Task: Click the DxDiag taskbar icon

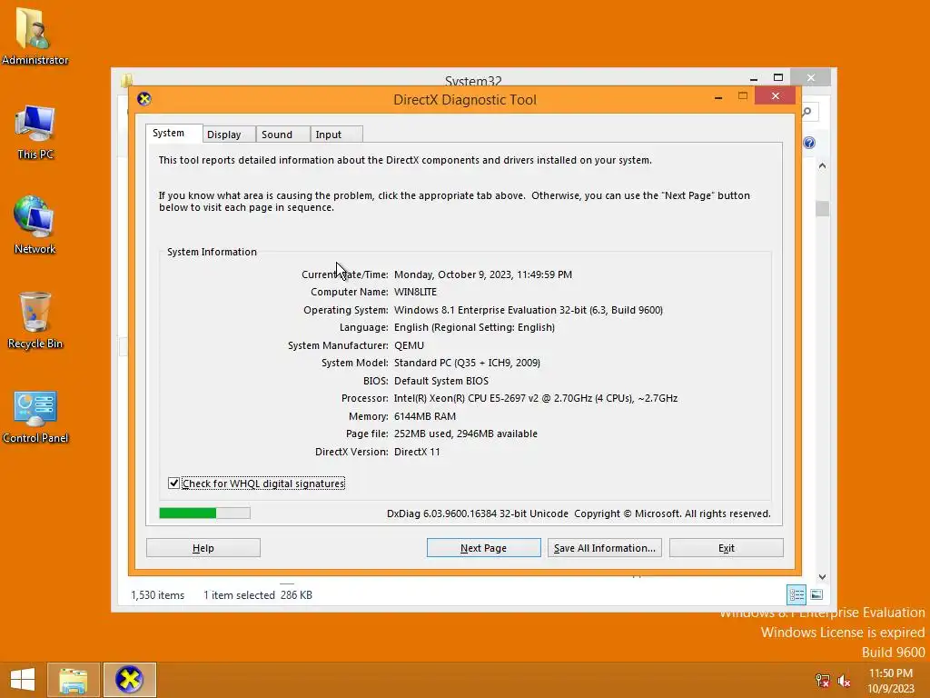Action: (x=129, y=680)
